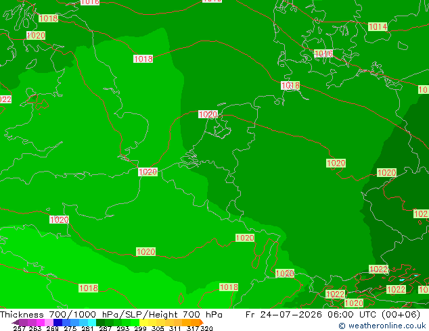Click the legend value '305'
Image resolution: width=429 pixels, height=331 pixels.
[158, 328]
